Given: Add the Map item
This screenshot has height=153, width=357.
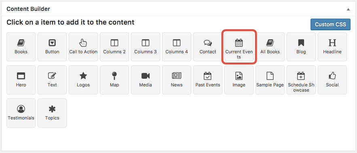Looking at the screenshot, I should [114, 80].
